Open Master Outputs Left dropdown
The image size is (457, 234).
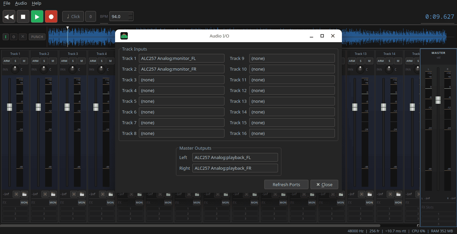[235, 157]
